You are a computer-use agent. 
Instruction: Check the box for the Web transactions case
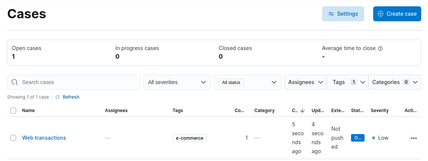(13, 138)
